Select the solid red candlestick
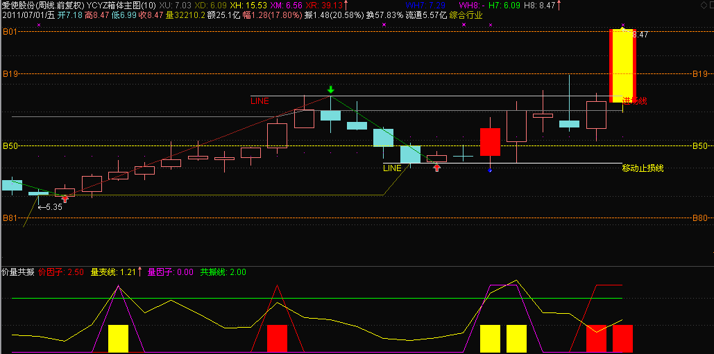714x354 pixels. point(490,142)
